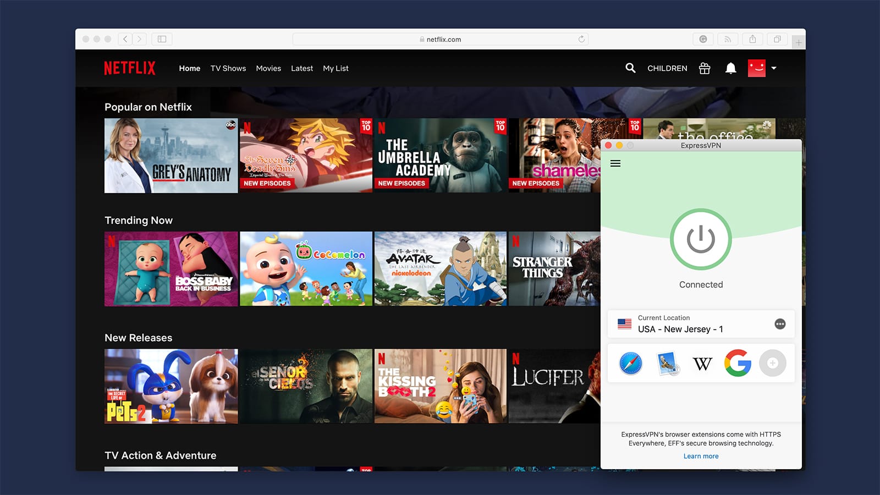Show Safari tab overview
Image resolution: width=880 pixels, height=495 pixels.
pyautogui.click(x=777, y=39)
